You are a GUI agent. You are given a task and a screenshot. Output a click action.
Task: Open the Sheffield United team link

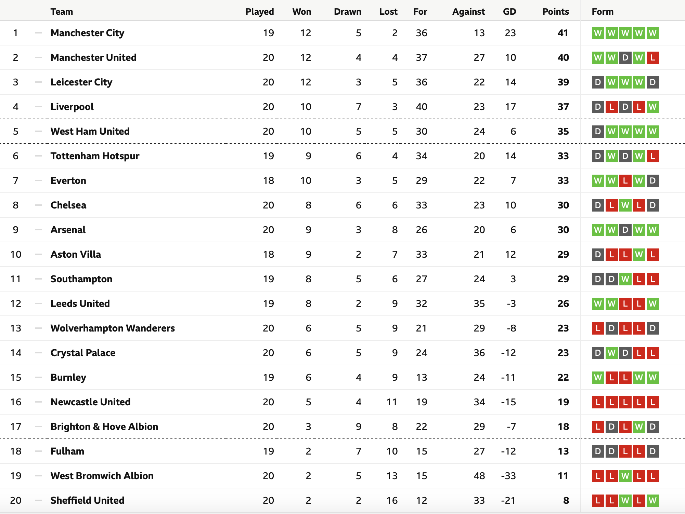87,500
